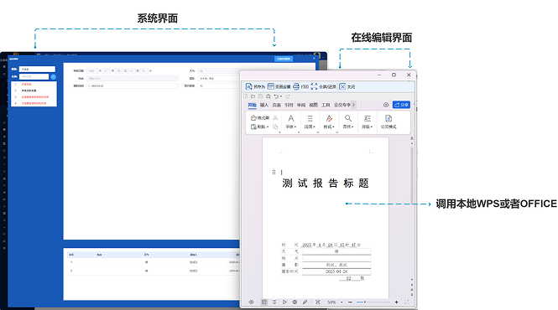Image resolution: width=558 pixels, height=310 pixels.
Task: Click the Close (关闭) button in the editor toolbar
Action: [x=347, y=86]
